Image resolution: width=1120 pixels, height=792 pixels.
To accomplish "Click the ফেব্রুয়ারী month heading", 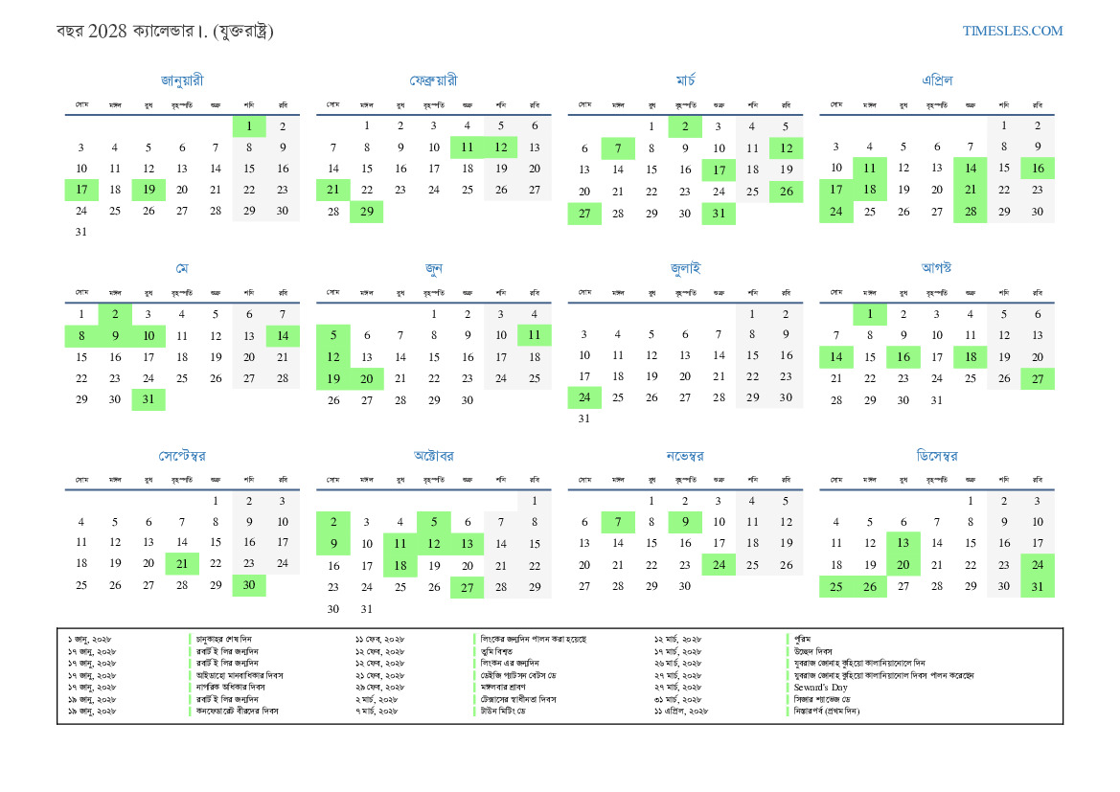I will pyautogui.click(x=433, y=80).
